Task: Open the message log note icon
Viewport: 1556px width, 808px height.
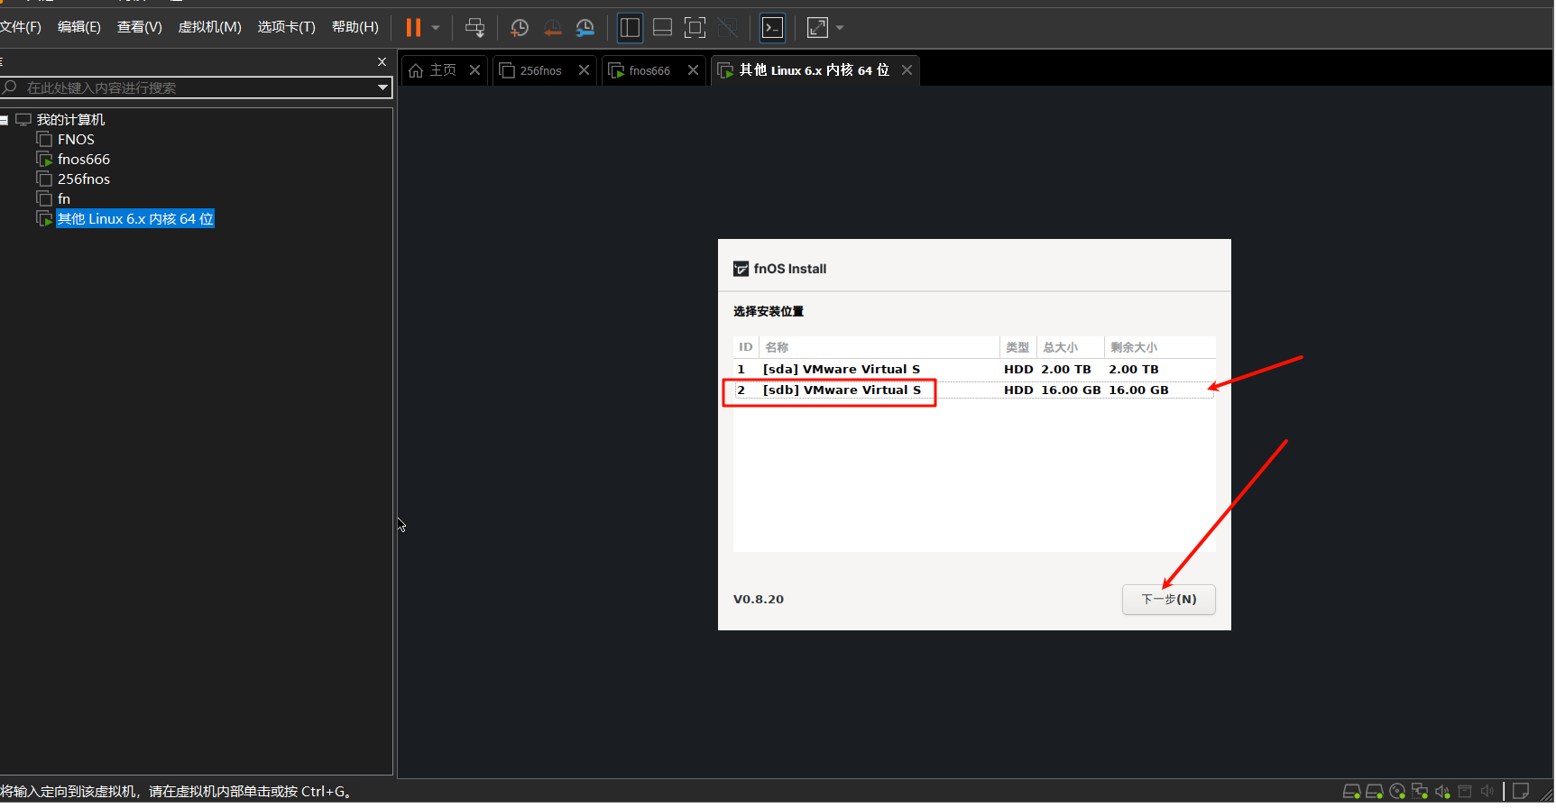Action: pyautogui.click(x=1521, y=792)
